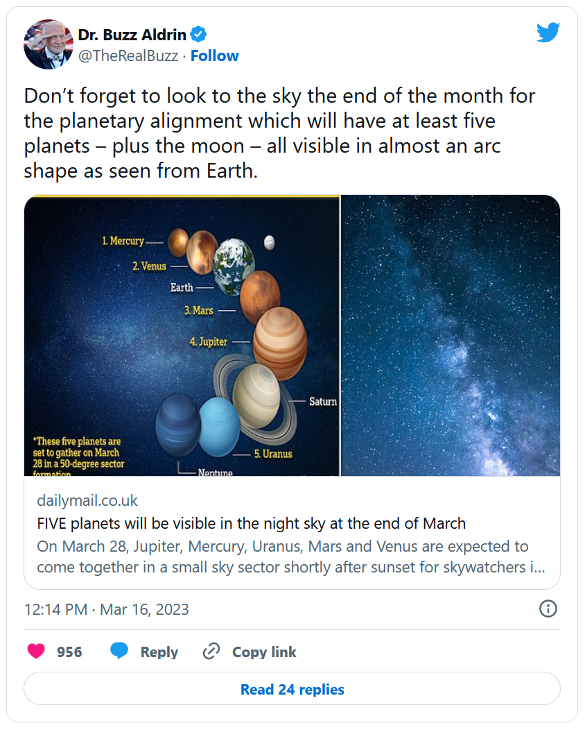Open the Dr. Buzz Aldrin display name
Screen dimensions: 585x730
click(132, 35)
